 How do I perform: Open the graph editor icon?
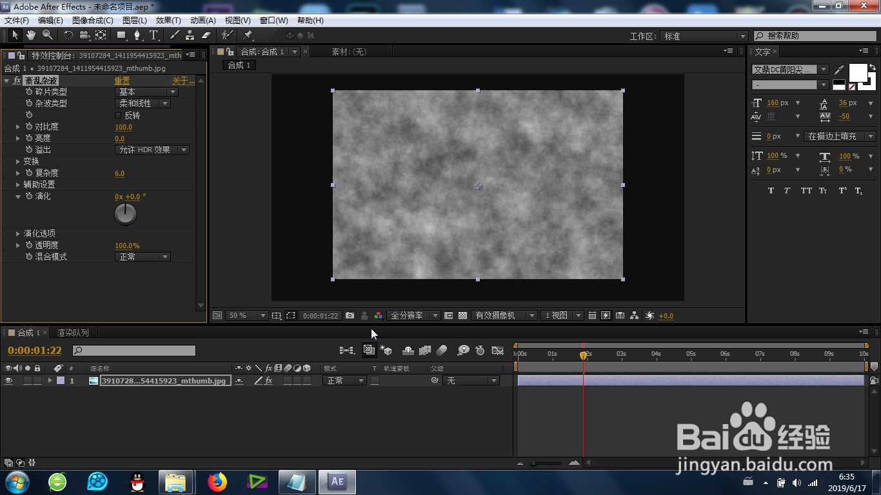tap(497, 350)
